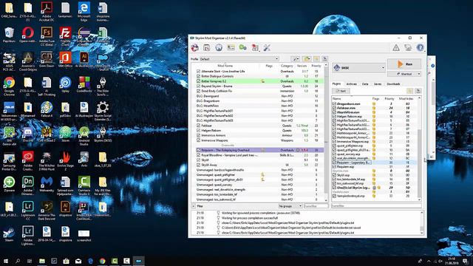Switch to the Saves tab

(378, 83)
